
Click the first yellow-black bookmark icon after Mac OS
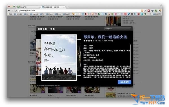coord(73,14)
